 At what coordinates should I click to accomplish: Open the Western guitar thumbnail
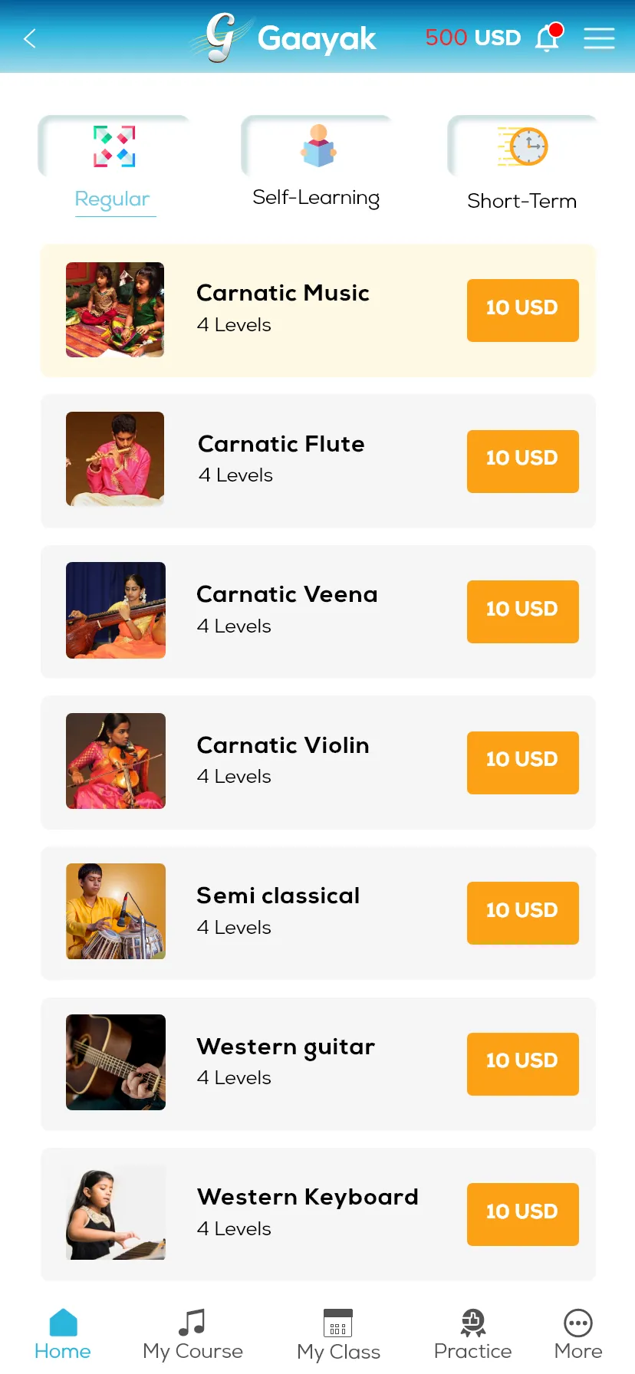click(x=116, y=1062)
